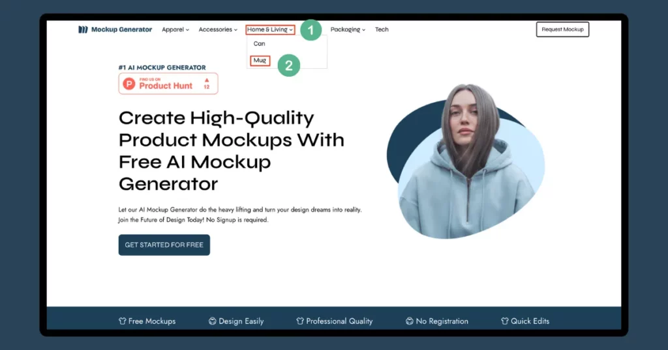Click the icon beside Design Easily
Screen dimensions: 668x350
212,321
